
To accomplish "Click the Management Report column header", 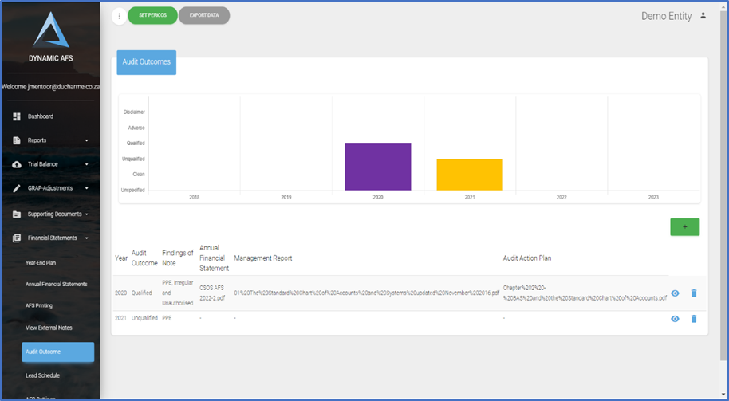I will pyautogui.click(x=263, y=258).
